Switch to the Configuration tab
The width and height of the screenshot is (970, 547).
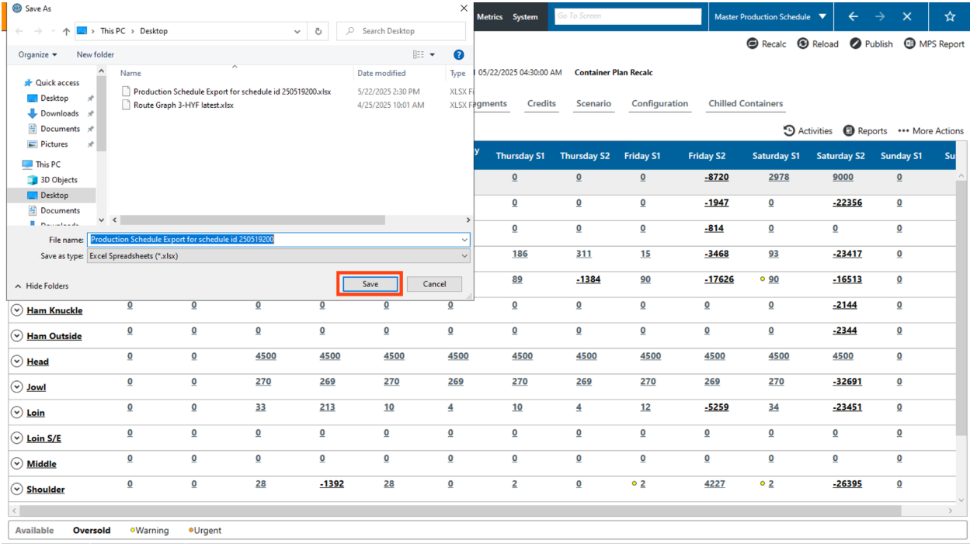tap(659, 104)
